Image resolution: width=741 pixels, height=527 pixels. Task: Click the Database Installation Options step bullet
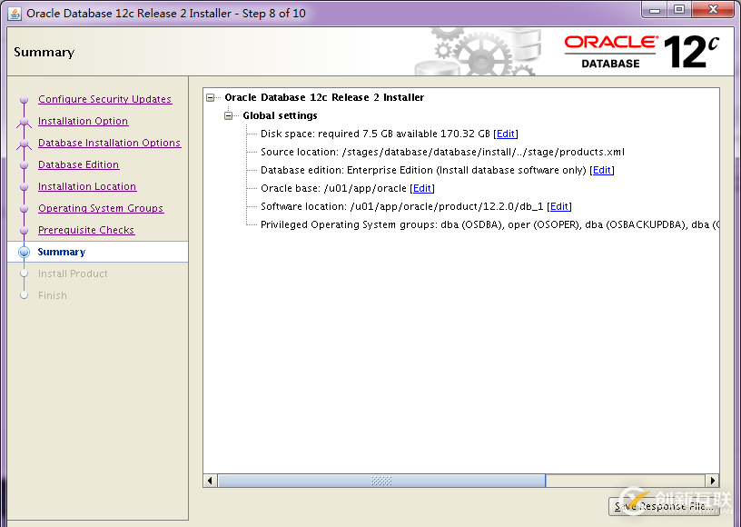pyautogui.click(x=25, y=144)
